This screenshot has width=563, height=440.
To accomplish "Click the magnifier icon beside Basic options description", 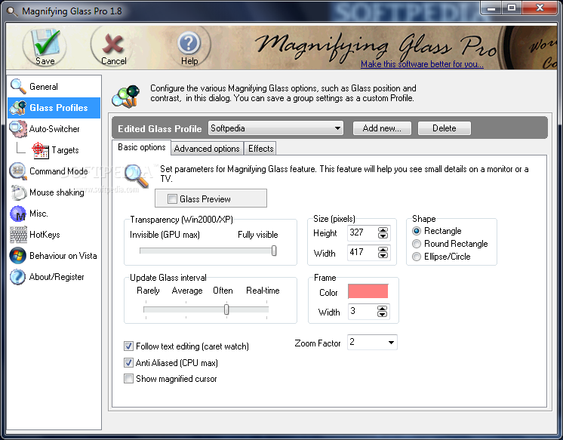I will pos(137,176).
